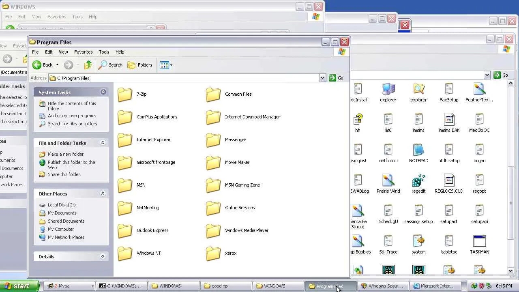Select the Online Services folder icon
This screenshot has width=519, height=292.
pos(213,208)
